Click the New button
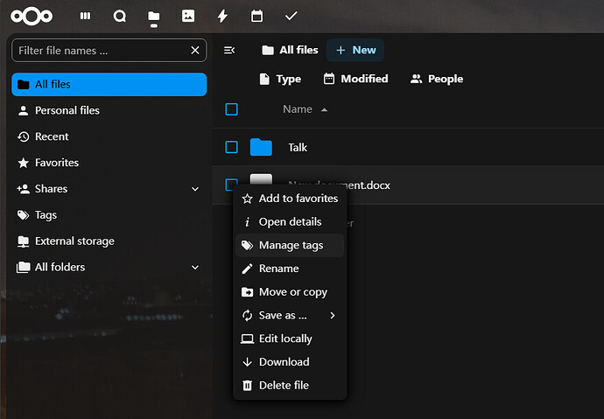This screenshot has height=419, width=604. [355, 50]
